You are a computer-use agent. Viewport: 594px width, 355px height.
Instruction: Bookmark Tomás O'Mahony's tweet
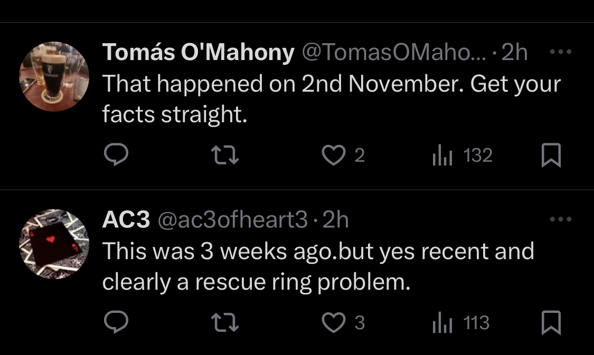551,155
